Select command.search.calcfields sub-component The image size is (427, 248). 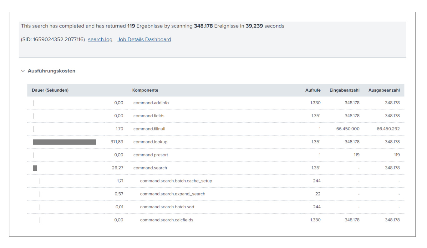point(167,220)
